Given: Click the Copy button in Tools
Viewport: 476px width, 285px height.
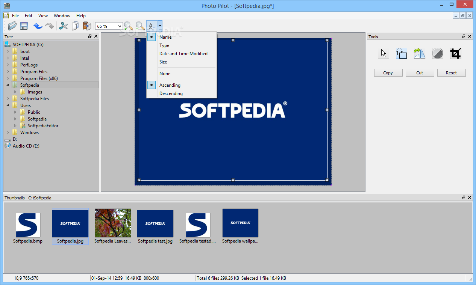Looking at the screenshot, I should 388,73.
